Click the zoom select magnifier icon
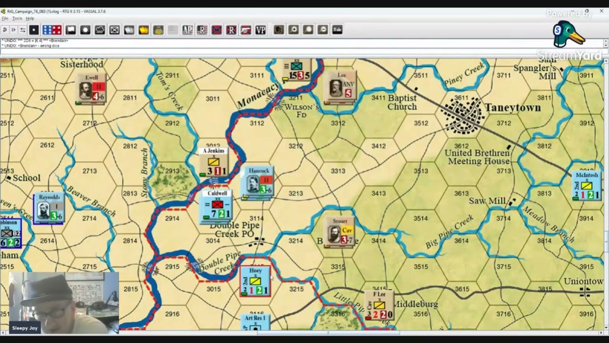Viewport: 609px width, 343px height. point(308,30)
